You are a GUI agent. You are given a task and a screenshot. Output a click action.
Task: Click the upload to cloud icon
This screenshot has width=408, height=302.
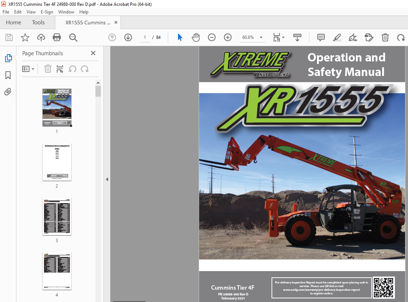[41, 37]
